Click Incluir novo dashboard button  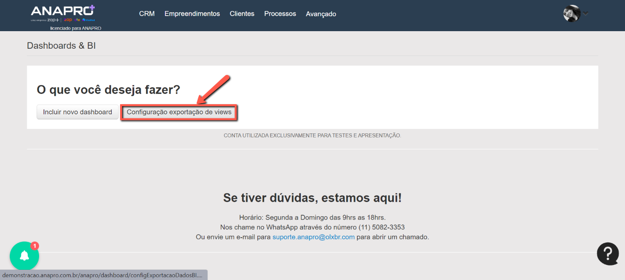tap(77, 112)
